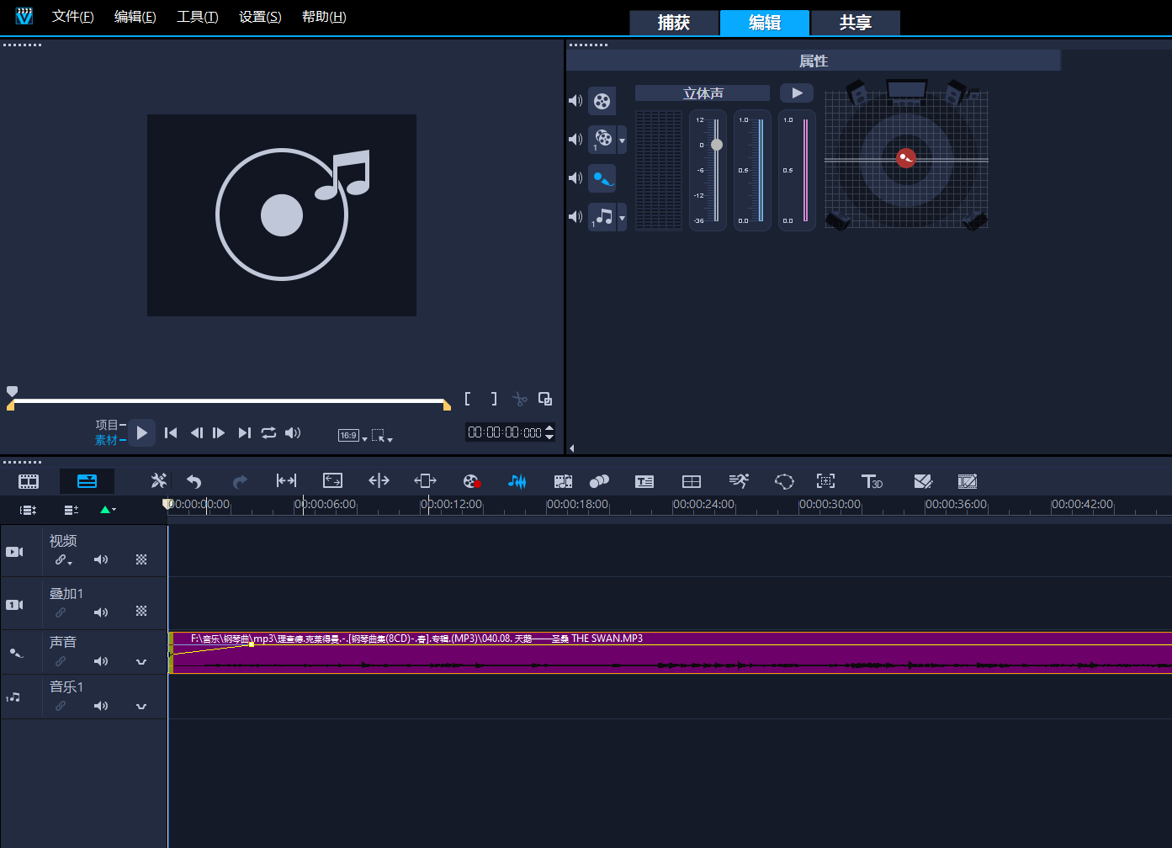Open the 文件(F) menu
The height and width of the screenshot is (848, 1172).
(x=72, y=17)
